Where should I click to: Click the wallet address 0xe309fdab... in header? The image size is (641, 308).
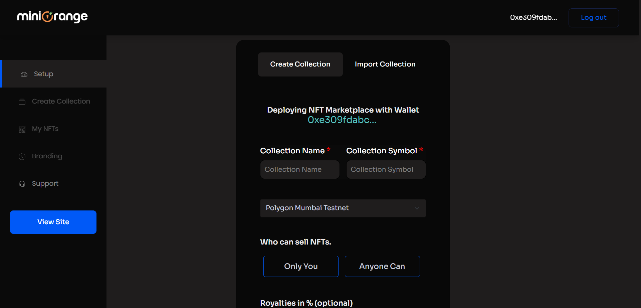tap(533, 17)
